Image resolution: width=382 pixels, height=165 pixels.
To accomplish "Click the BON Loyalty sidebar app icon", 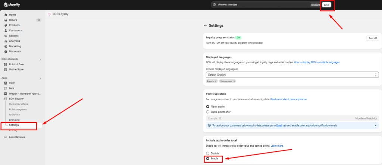I will tap(6, 99).
